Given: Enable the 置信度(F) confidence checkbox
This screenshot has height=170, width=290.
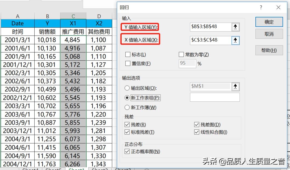Looking at the screenshot, I should point(128,63).
